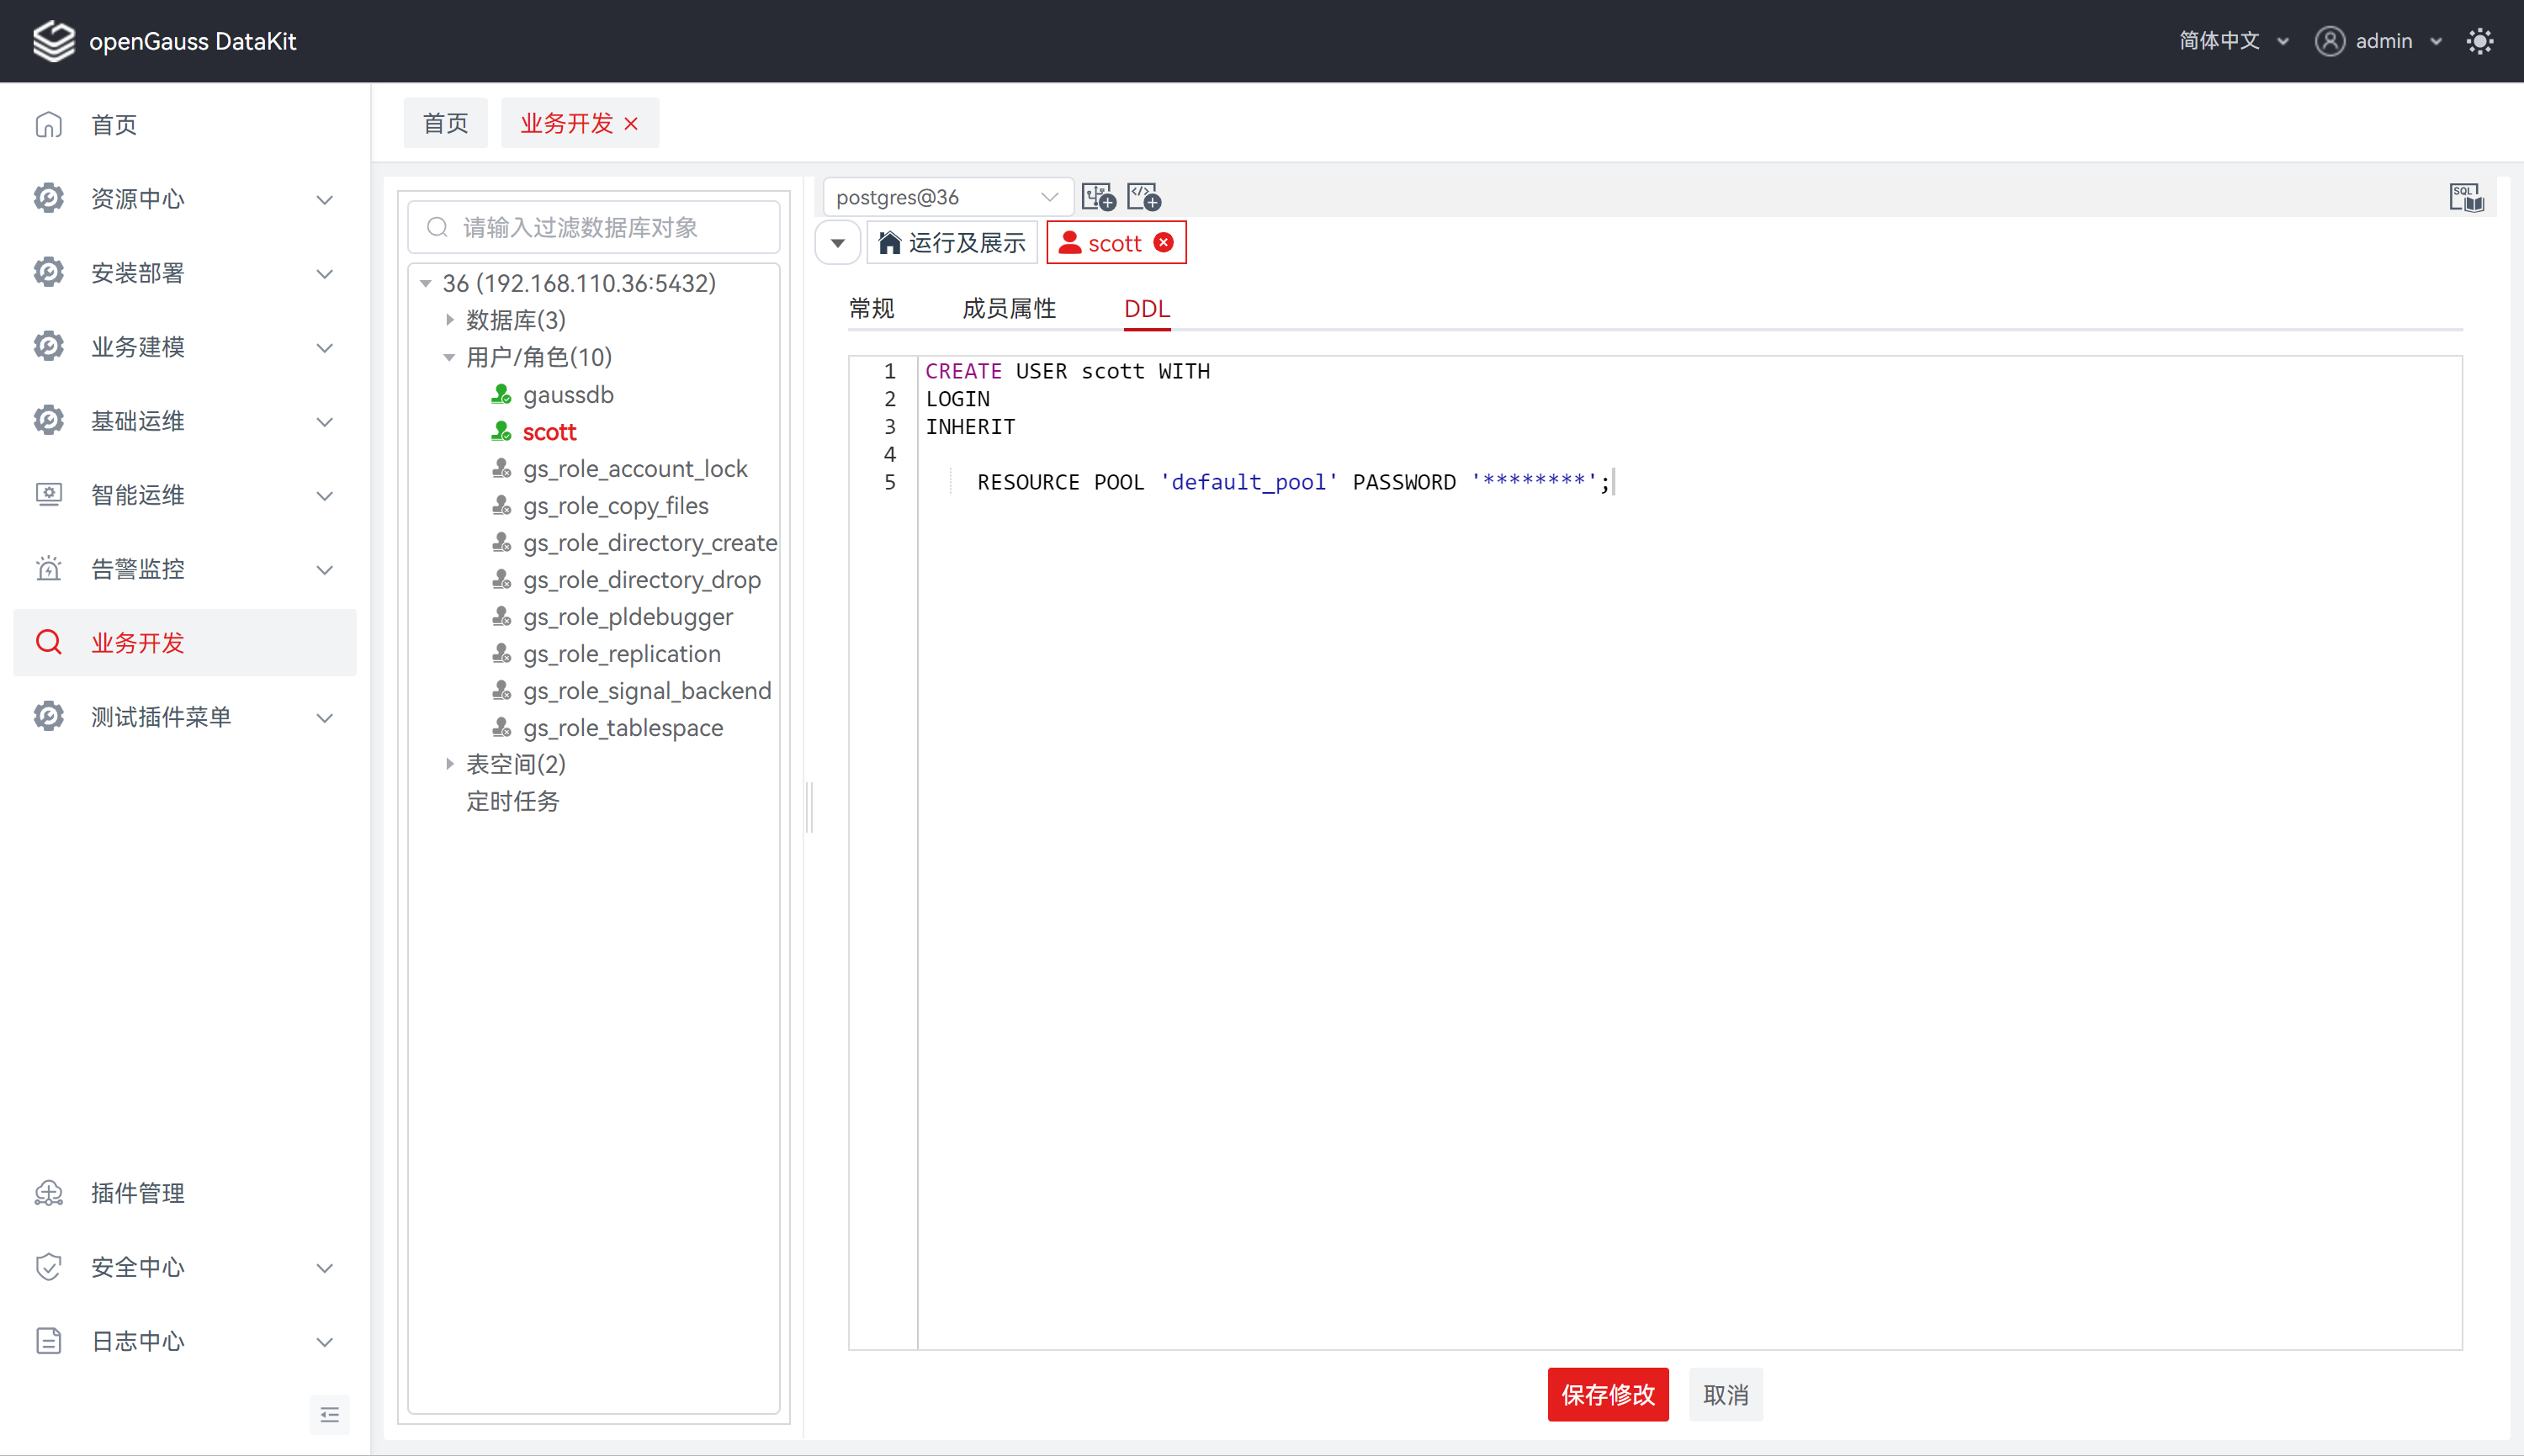Switch to the 常规 tab
The image size is (2524, 1456).
pos(871,309)
